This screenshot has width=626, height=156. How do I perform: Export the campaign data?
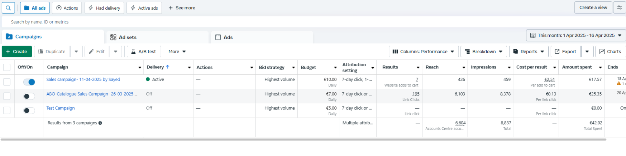565,52
